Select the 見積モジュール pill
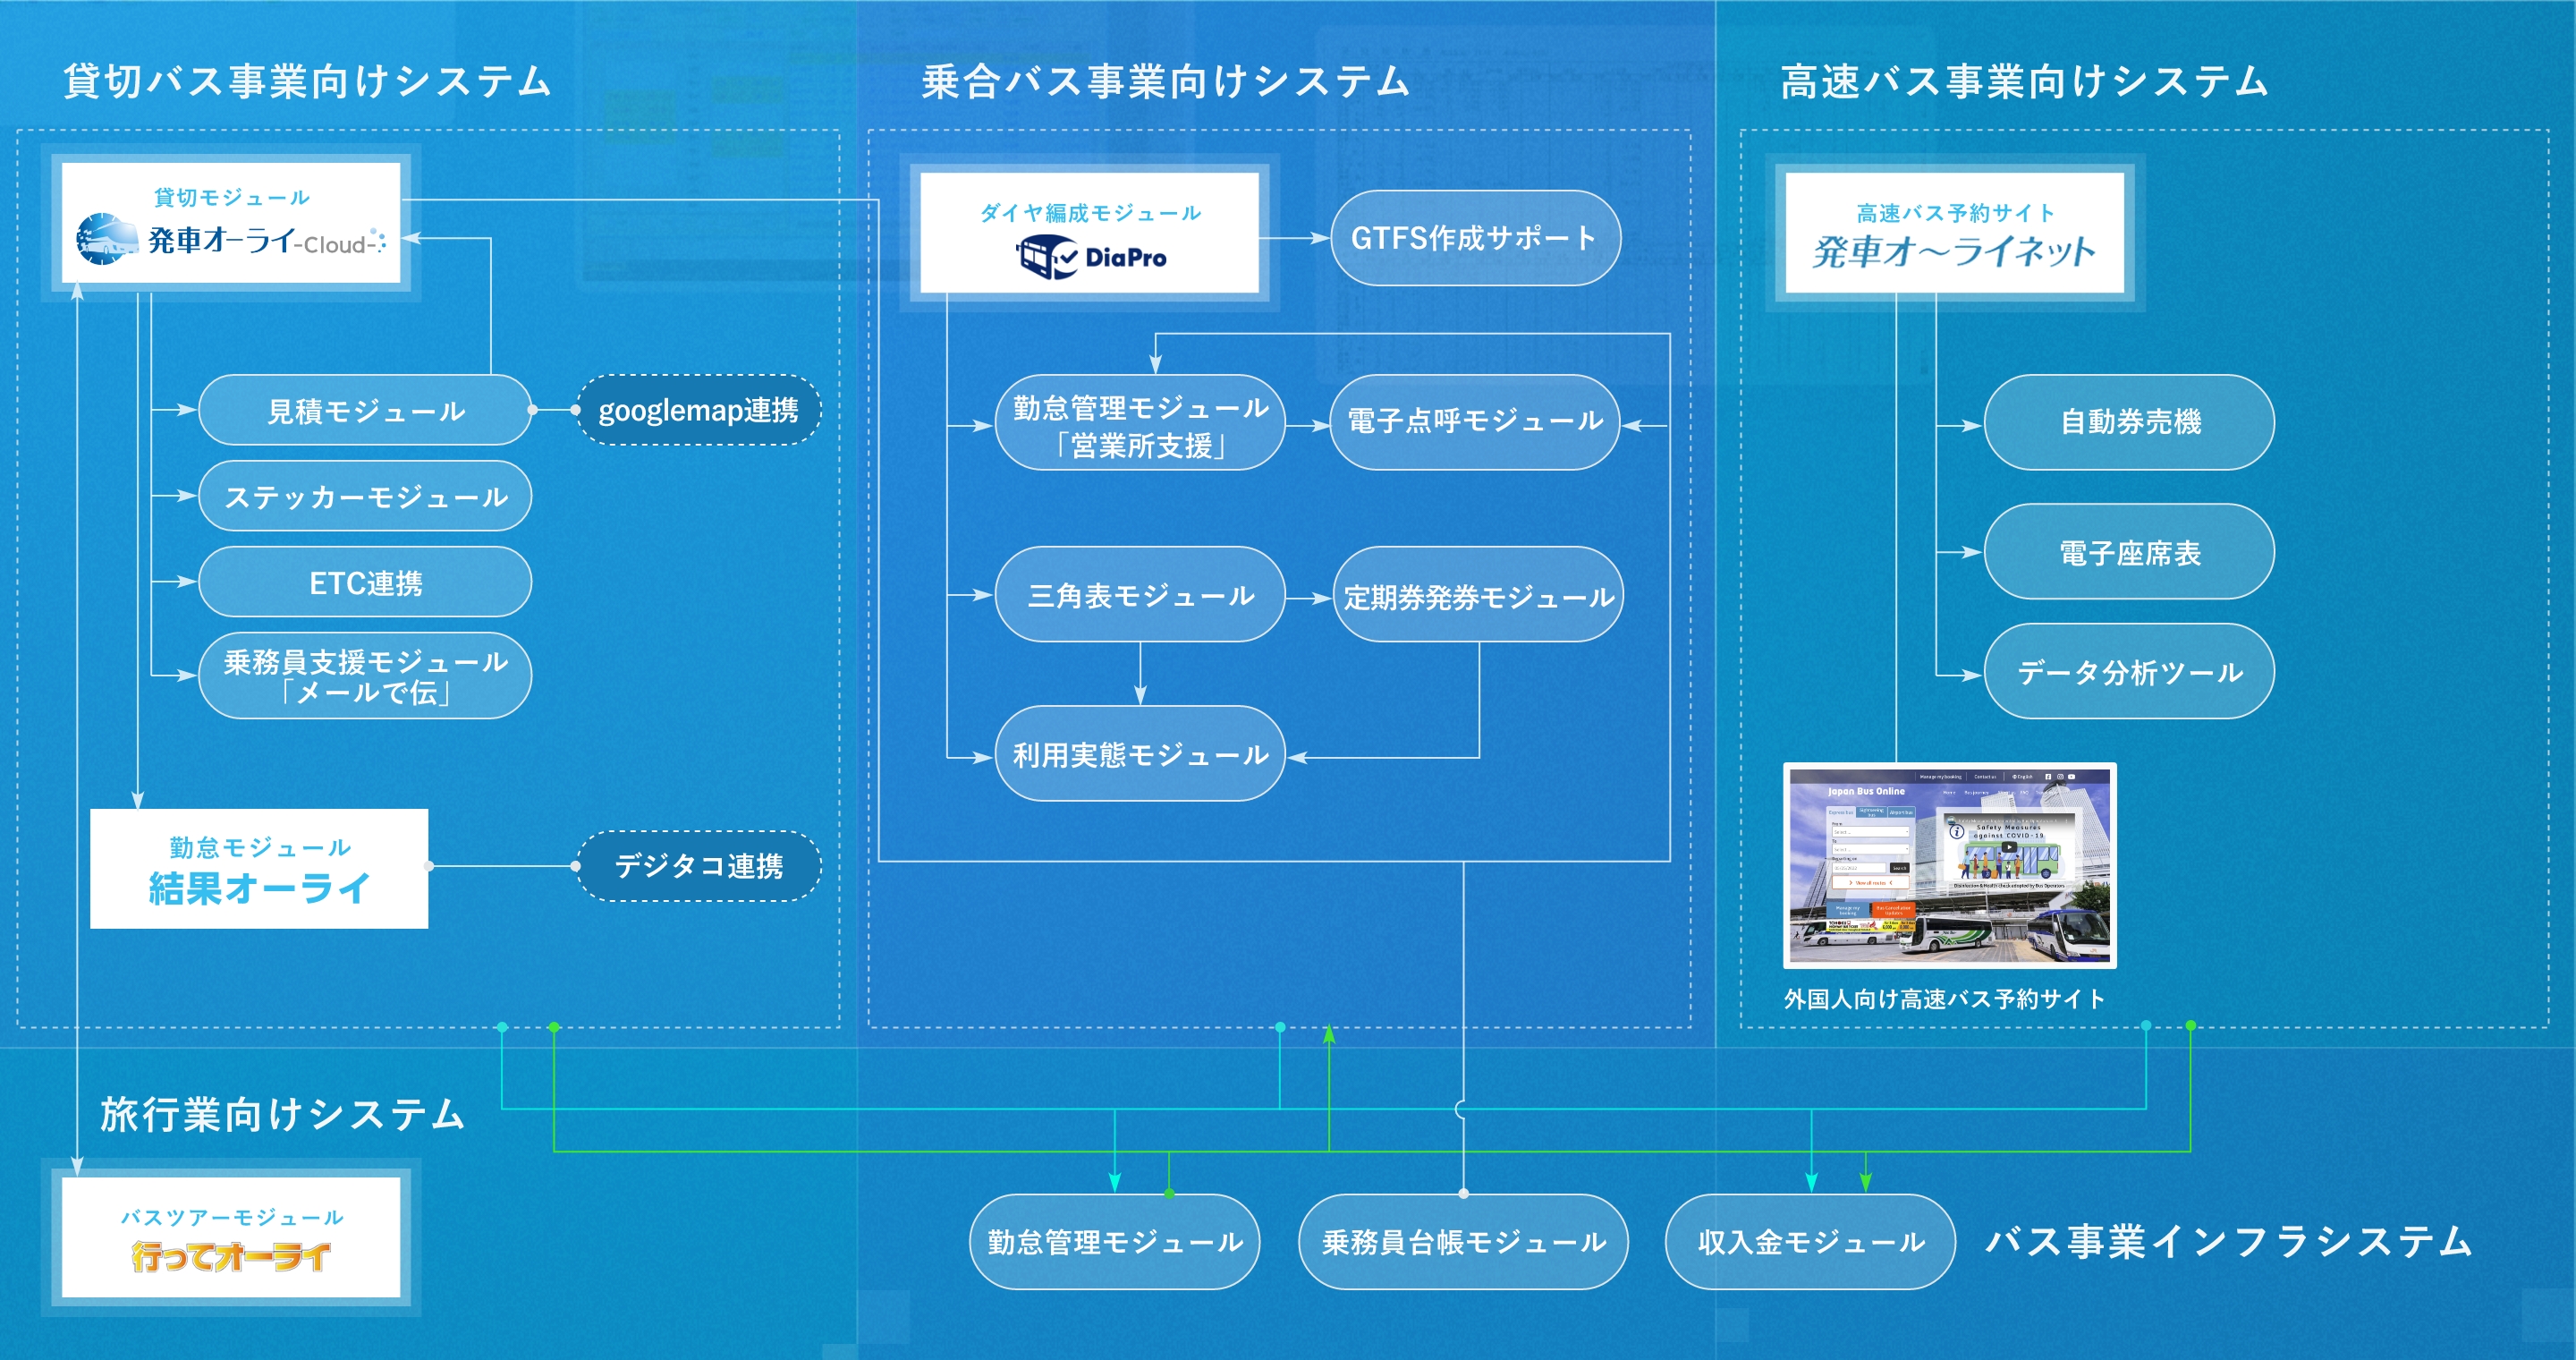 [365, 410]
